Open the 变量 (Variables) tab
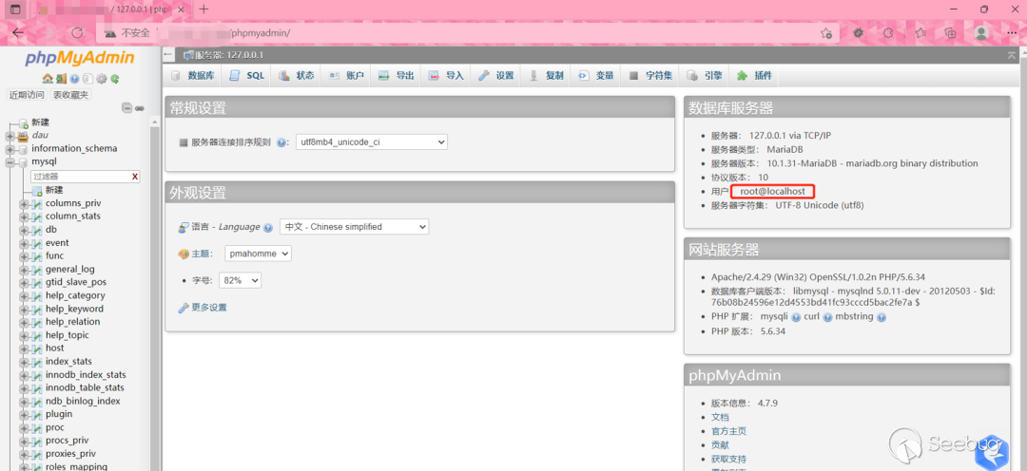The height and width of the screenshot is (471, 1027). tap(596, 76)
